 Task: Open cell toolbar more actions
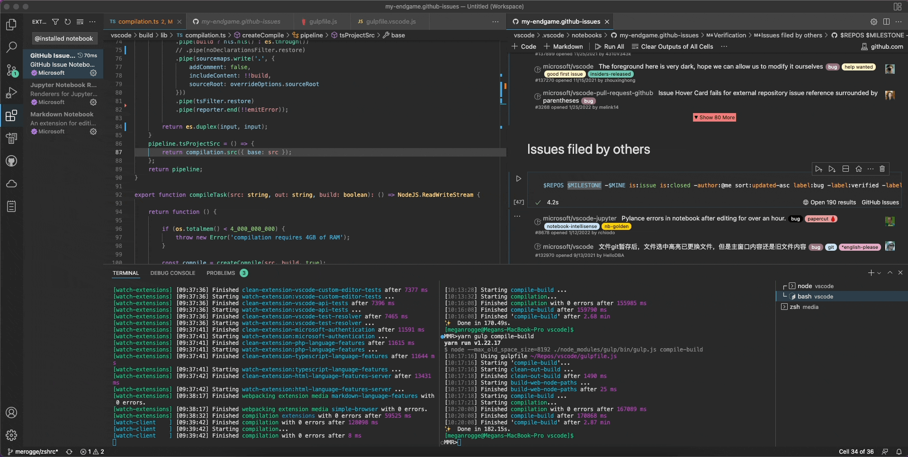(871, 169)
